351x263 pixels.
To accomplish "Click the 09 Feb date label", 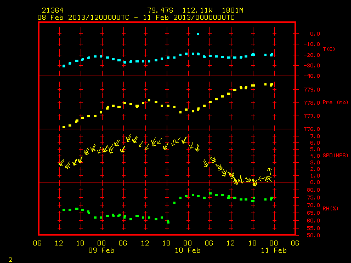I will [101, 250].
